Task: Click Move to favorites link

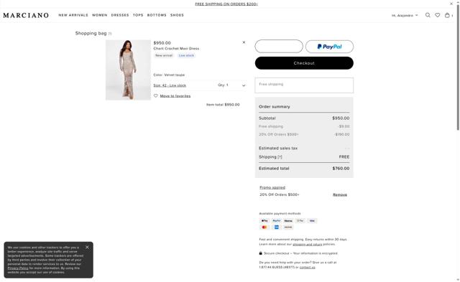Action: point(175,96)
